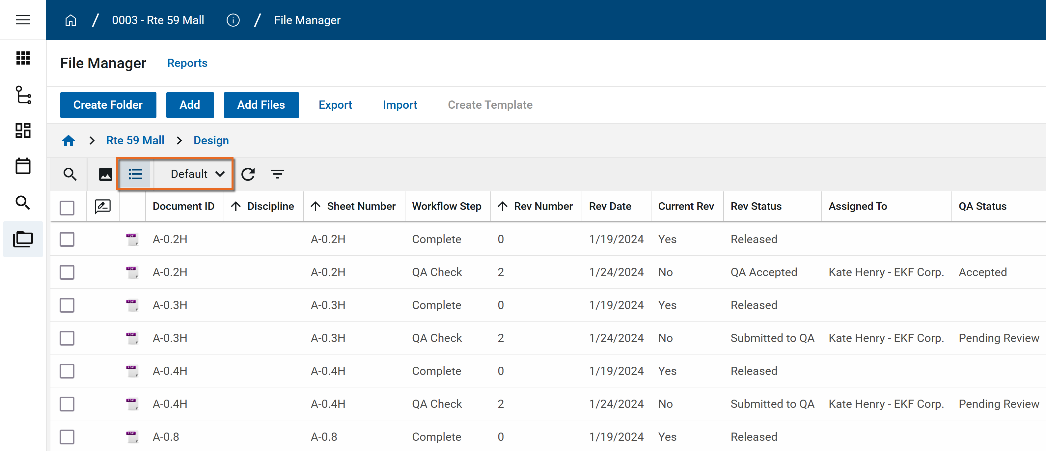Open the hamburger navigation menu
This screenshot has height=451, width=1046.
pos(23,19)
